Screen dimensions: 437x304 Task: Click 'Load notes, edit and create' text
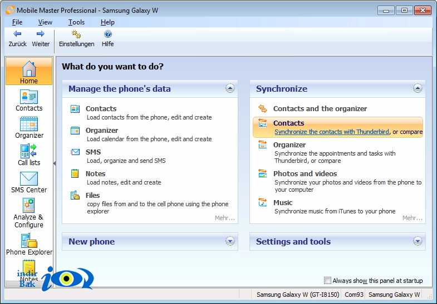coord(124,182)
